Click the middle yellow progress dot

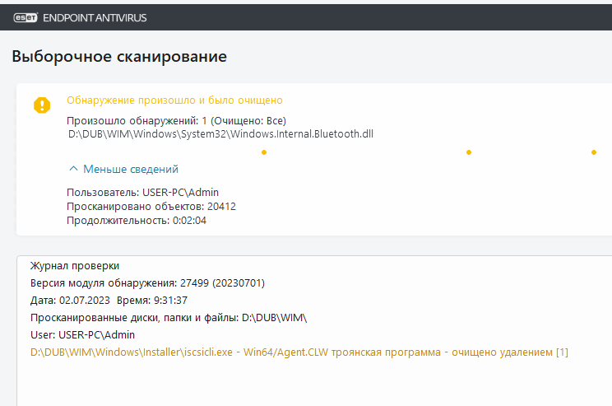468,152
